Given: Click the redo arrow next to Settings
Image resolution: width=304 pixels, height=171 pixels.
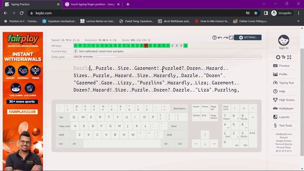Looking at the screenshot, I should coord(225,38).
